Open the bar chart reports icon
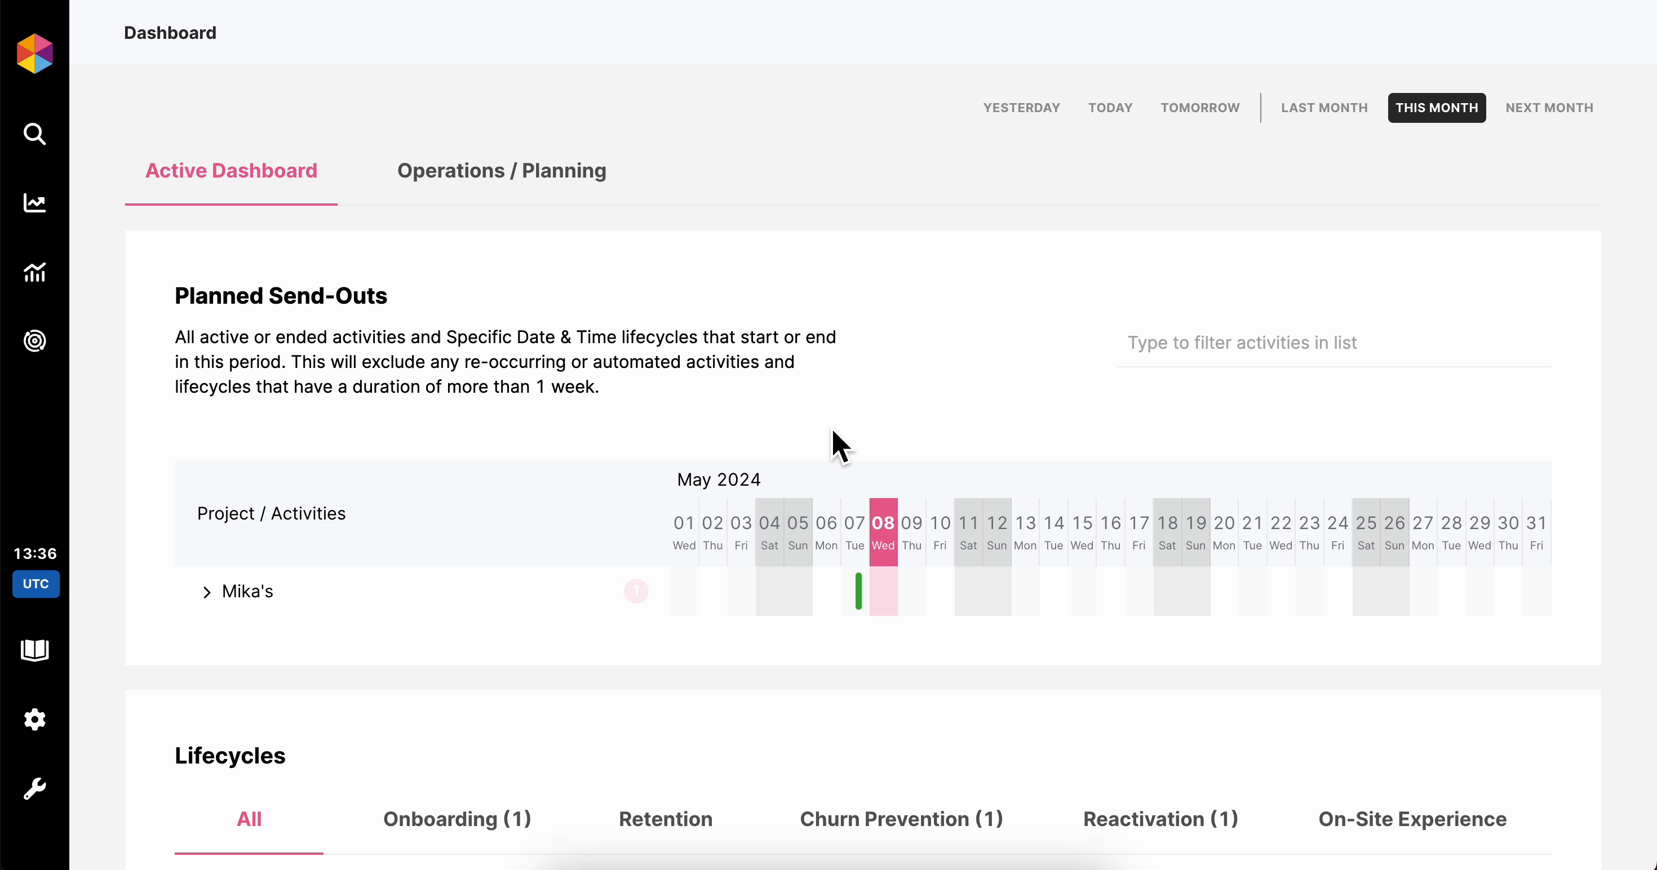The height and width of the screenshot is (870, 1657). (x=35, y=272)
